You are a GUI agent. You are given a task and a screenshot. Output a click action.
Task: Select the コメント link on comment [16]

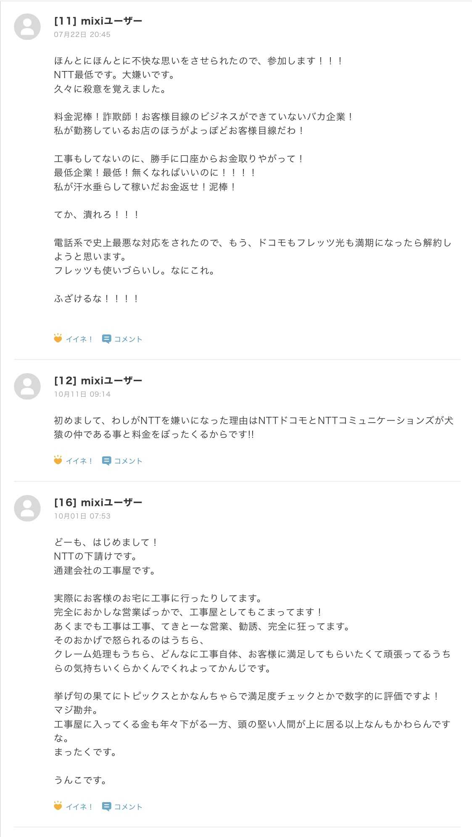[x=128, y=807]
